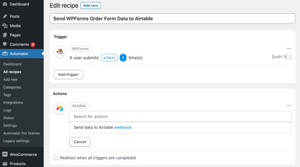
Task: Open Comments in the admin menu
Action: click(19, 45)
